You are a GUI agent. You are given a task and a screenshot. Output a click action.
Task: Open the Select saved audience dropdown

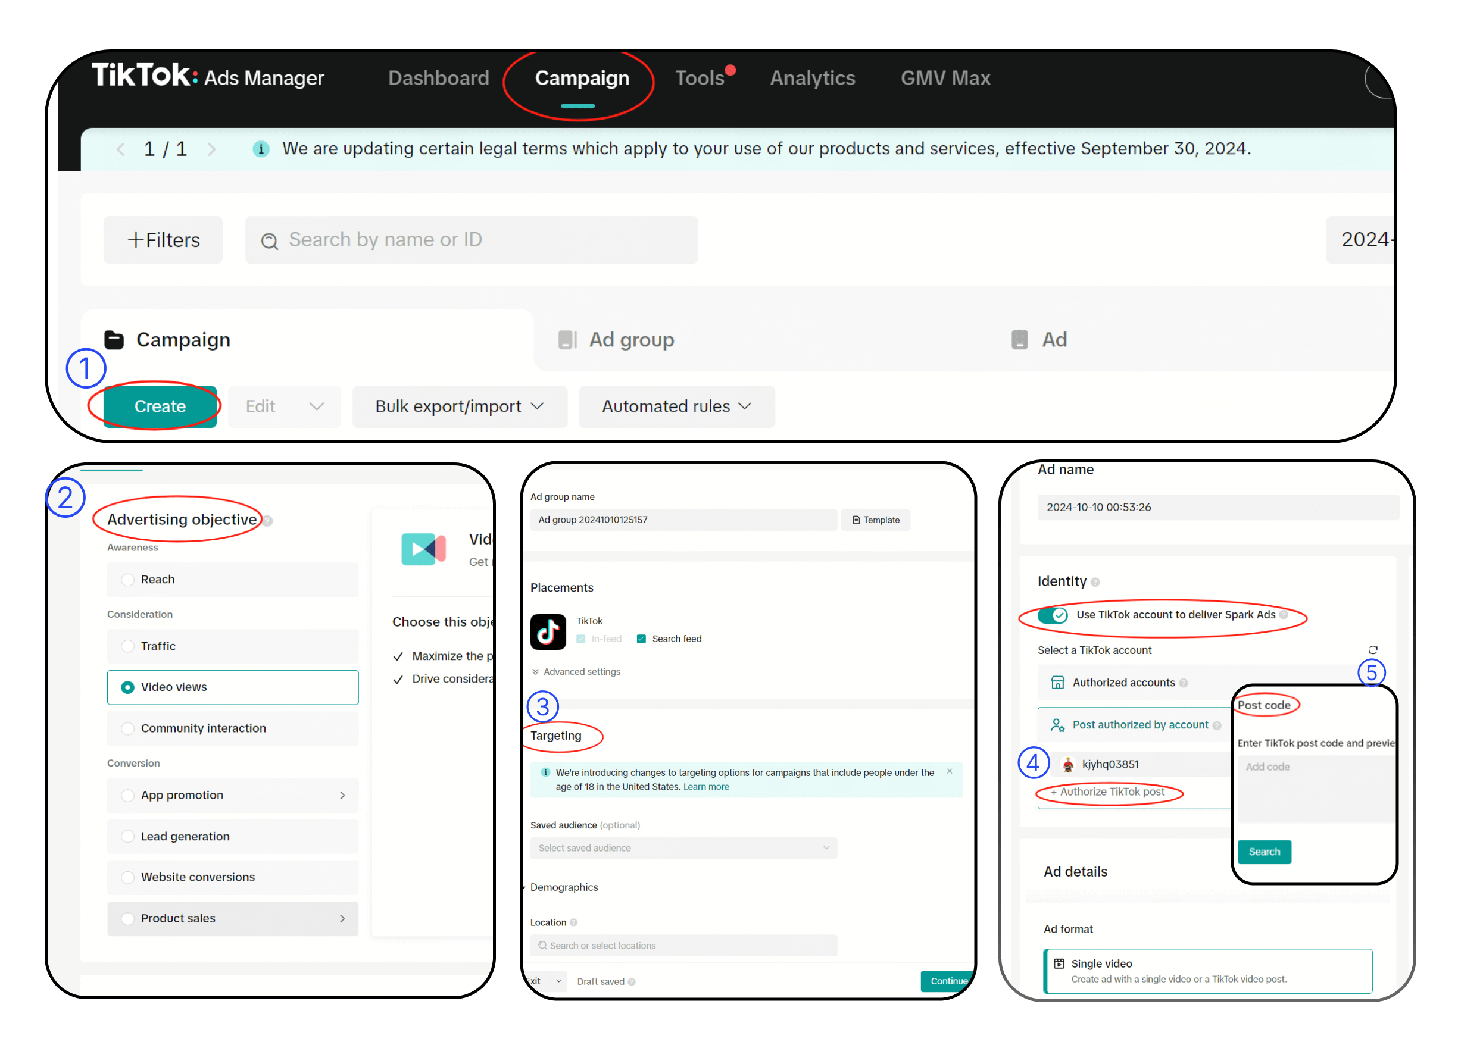pos(683,848)
